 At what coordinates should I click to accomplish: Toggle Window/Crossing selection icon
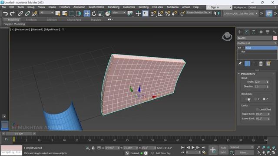pos(79,13)
